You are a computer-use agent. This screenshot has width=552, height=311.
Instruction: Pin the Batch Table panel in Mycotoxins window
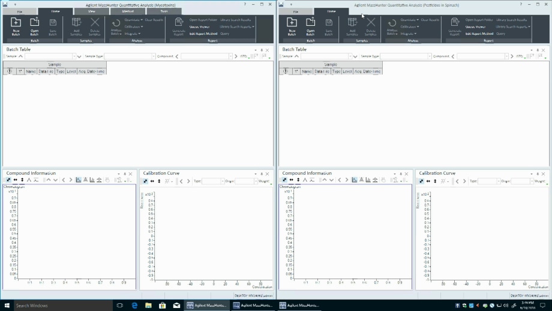[x=262, y=50]
